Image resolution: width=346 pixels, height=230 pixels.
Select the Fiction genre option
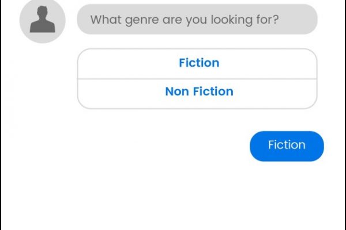(x=197, y=64)
